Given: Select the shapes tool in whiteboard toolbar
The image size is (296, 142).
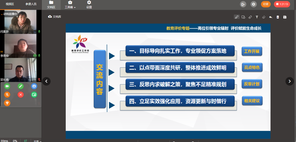Looking at the screenshot, I should pyautogui.click(x=243, y=17).
